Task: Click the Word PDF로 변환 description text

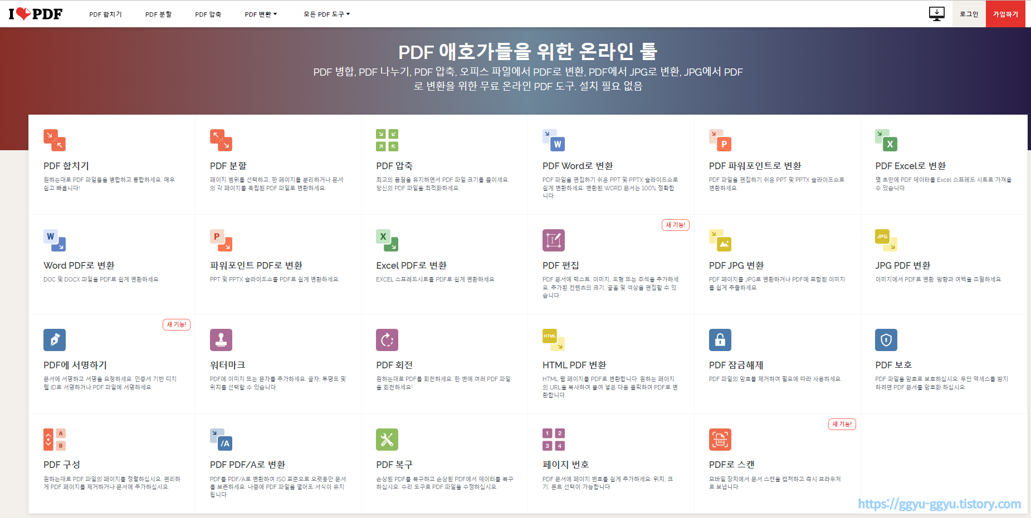Action: point(101,279)
